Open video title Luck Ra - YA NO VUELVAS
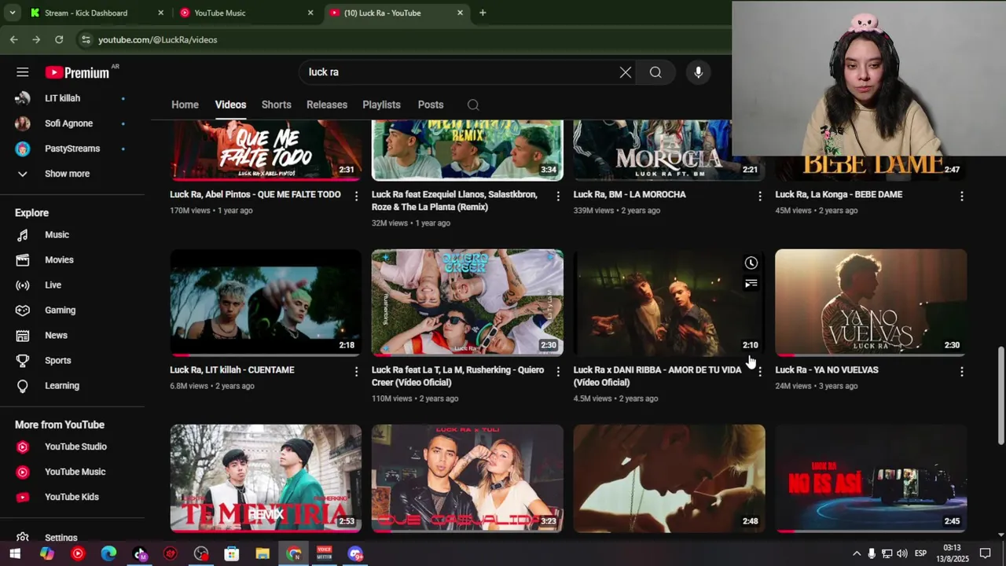This screenshot has width=1006, height=566. click(827, 369)
